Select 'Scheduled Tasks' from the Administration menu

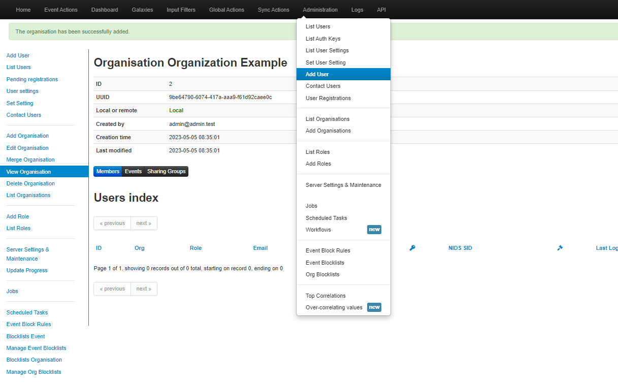coord(327,217)
